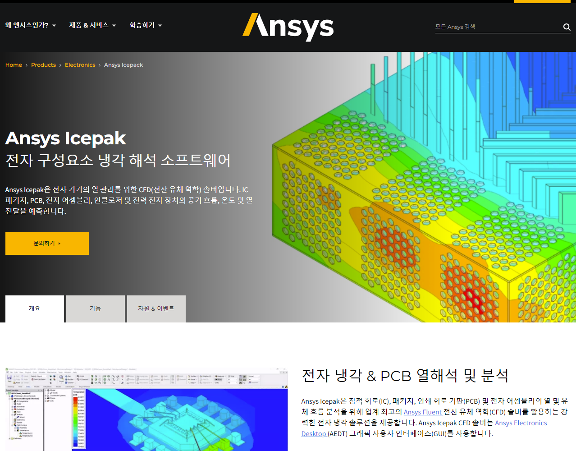Image resolution: width=576 pixels, height=451 pixels.
Task: Click Ansys Icepack breadcrumb text
Action: pos(123,65)
